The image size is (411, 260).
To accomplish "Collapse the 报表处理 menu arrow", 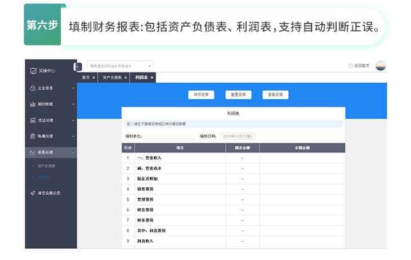I will [x=73, y=153].
